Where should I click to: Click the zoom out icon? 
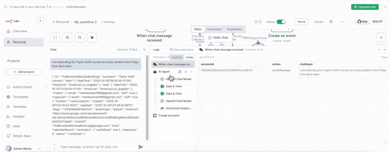coord(80,38)
